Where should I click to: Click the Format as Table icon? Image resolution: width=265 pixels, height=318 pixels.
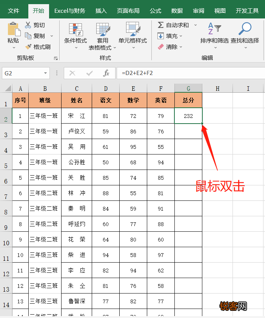click(x=103, y=30)
